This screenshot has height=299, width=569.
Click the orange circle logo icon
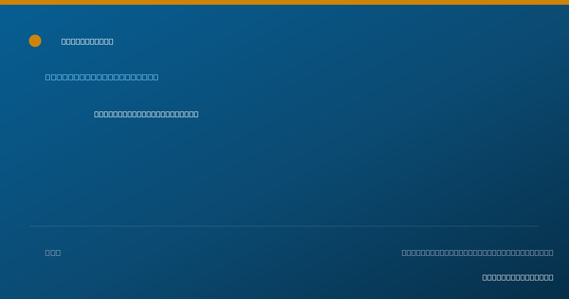pos(35,41)
